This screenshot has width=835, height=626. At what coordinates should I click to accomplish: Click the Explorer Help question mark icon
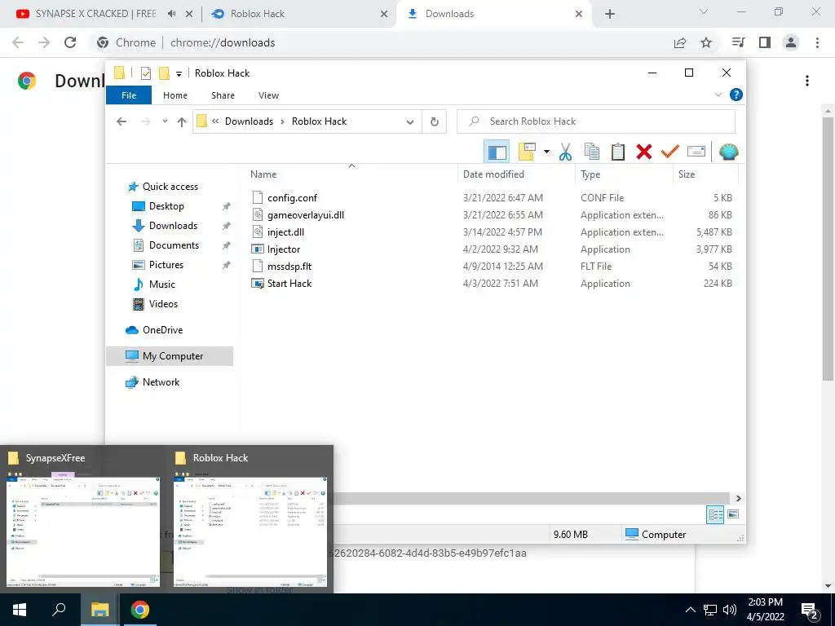pos(736,95)
